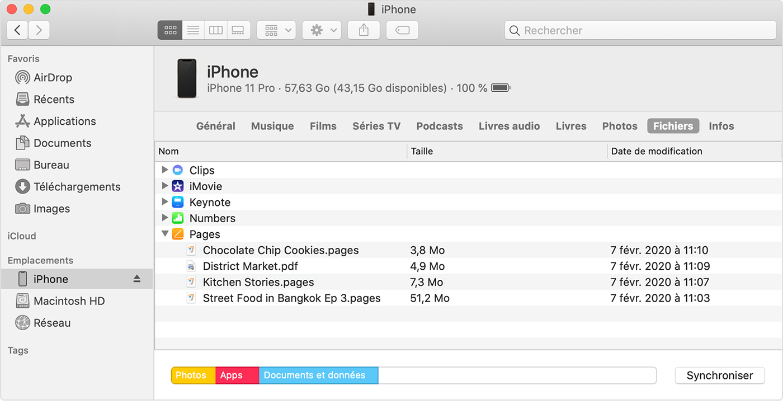783x404 pixels.
Task: Open Macintosh HD in the sidebar
Action: [60, 300]
